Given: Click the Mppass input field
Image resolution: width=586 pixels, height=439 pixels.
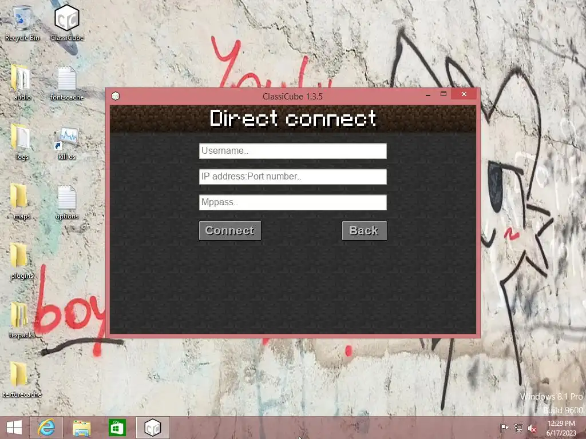Looking at the screenshot, I should pos(293,202).
